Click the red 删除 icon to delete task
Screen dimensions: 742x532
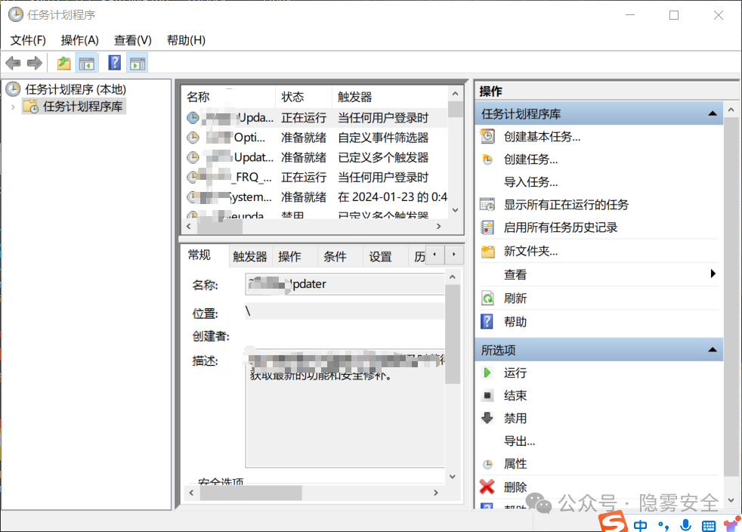[x=487, y=486]
